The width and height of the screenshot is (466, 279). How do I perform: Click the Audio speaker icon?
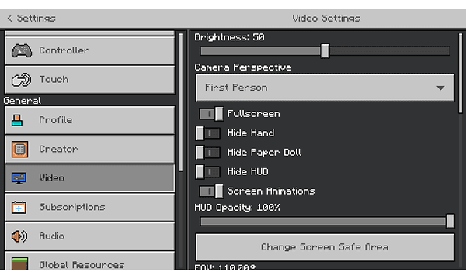pyautogui.click(x=19, y=236)
